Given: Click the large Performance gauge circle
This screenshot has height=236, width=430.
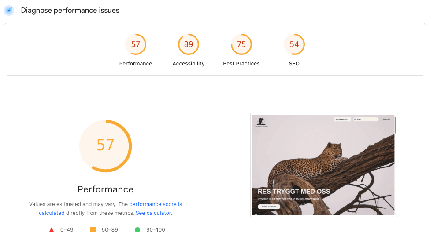Looking at the screenshot, I should point(105,145).
